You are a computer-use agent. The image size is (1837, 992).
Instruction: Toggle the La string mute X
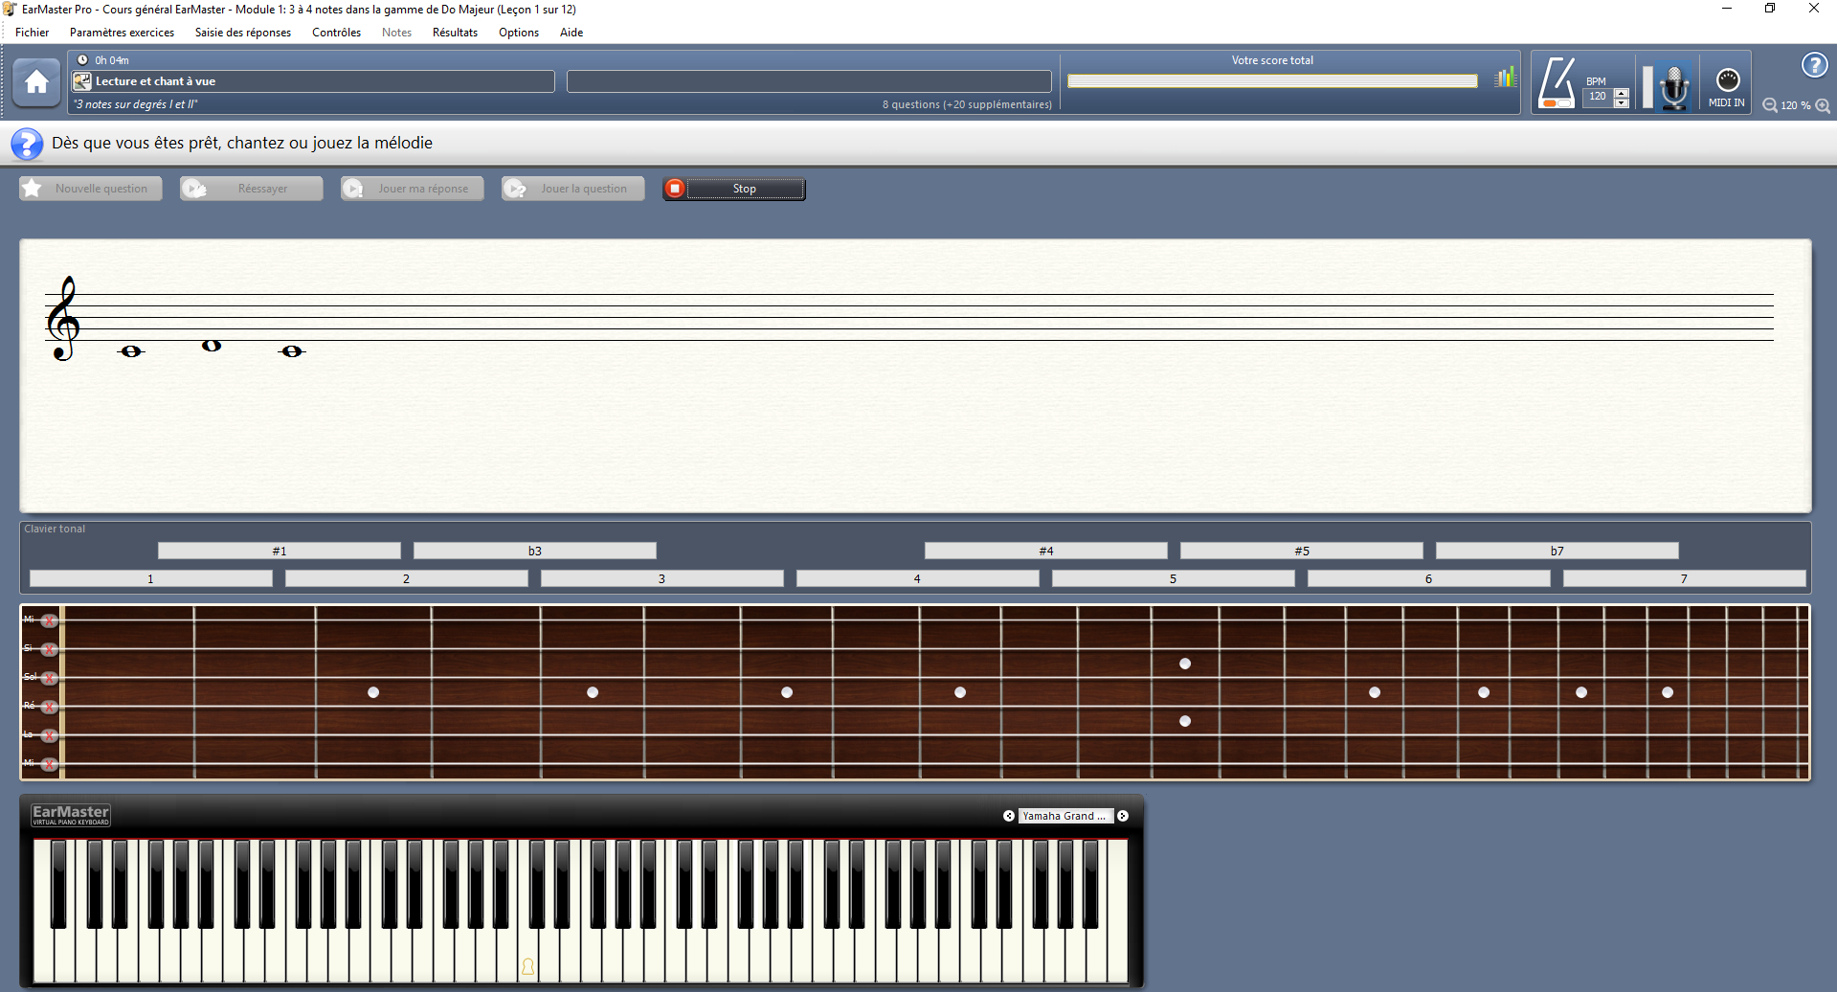point(49,735)
